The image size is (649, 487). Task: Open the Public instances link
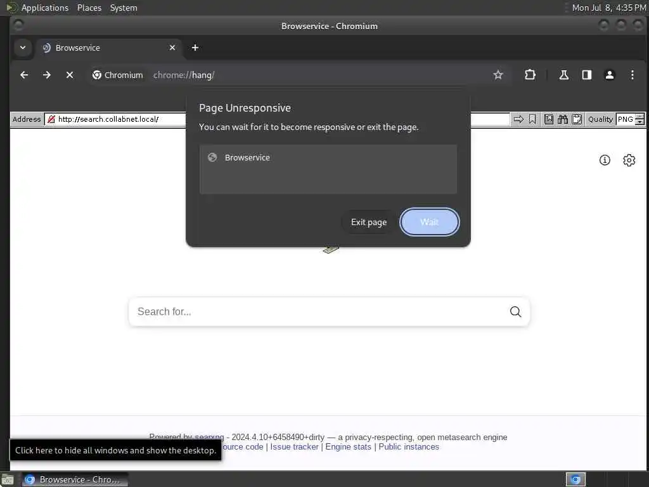(x=409, y=447)
